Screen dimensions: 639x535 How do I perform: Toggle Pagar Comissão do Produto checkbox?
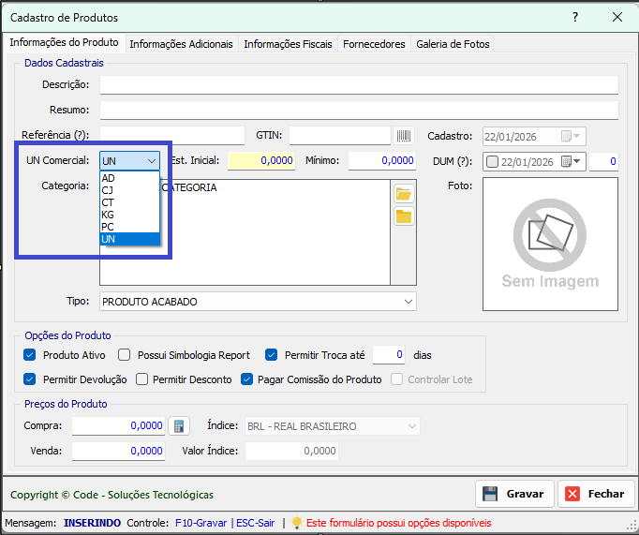(247, 379)
